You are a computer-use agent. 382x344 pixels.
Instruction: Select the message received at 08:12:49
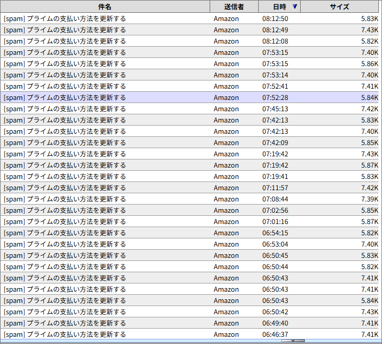tap(190, 30)
